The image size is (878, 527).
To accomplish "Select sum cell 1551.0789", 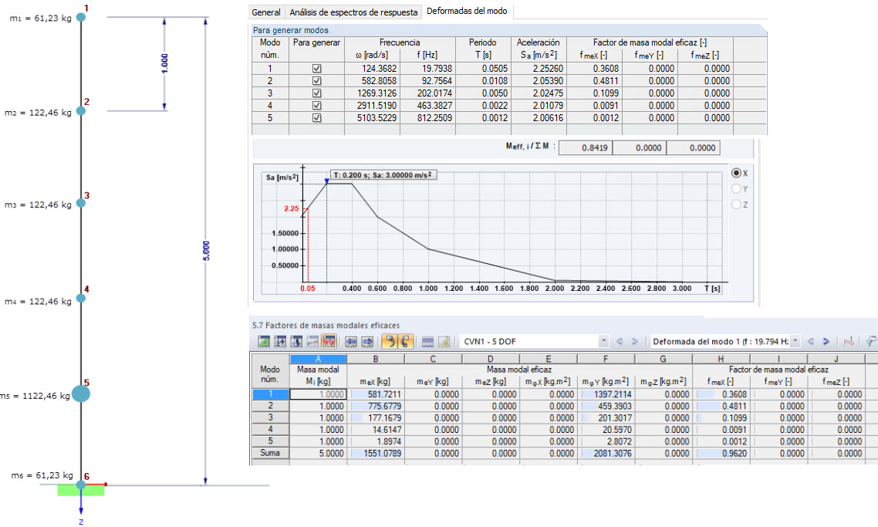I will pyautogui.click(x=376, y=453).
